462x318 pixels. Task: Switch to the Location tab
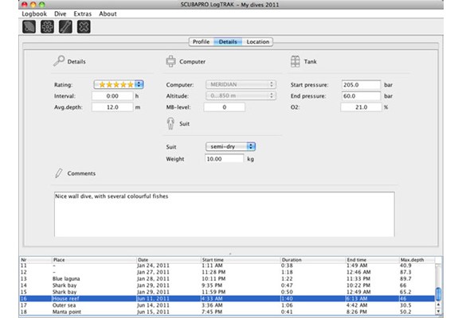coord(258,42)
